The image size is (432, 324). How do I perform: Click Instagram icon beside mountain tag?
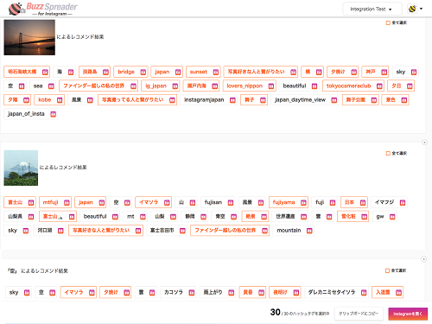pos(309,231)
